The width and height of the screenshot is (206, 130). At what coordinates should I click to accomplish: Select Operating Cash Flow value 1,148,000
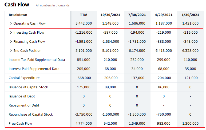click(x=110, y=23)
